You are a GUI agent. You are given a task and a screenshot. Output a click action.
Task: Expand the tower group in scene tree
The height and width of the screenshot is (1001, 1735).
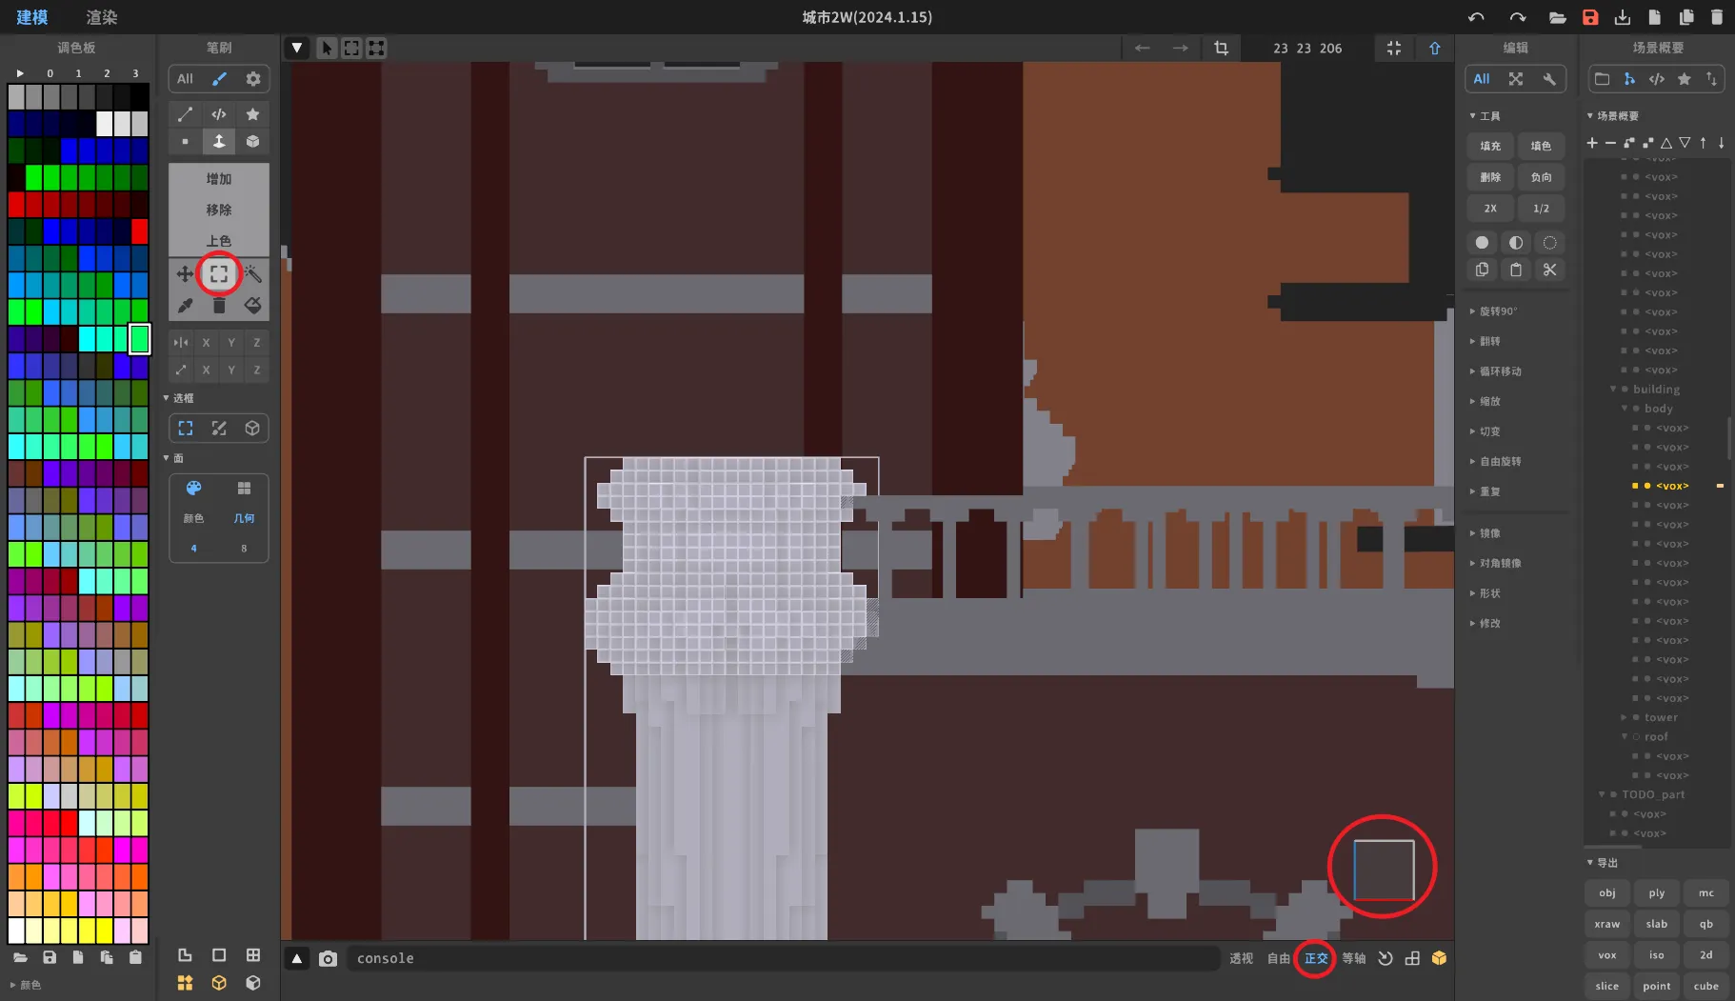coord(1625,717)
